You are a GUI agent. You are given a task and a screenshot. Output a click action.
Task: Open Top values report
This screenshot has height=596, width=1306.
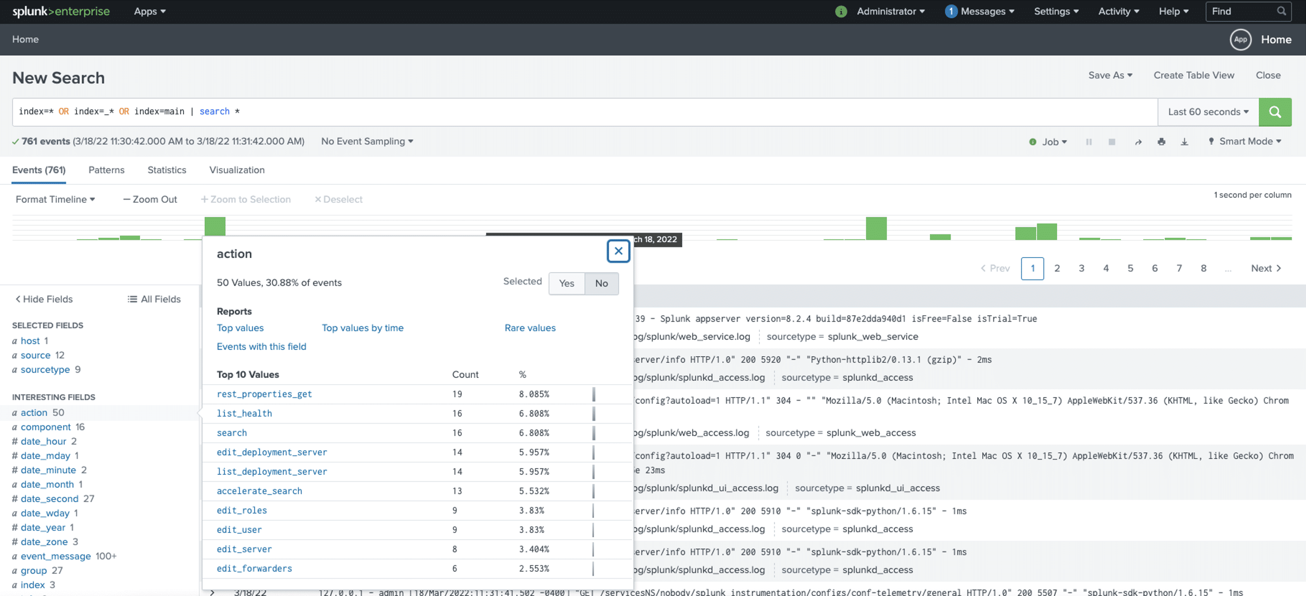(x=240, y=328)
